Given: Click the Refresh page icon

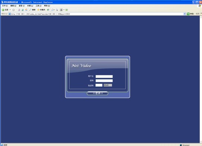Looking at the screenshot, I should click(22, 10).
